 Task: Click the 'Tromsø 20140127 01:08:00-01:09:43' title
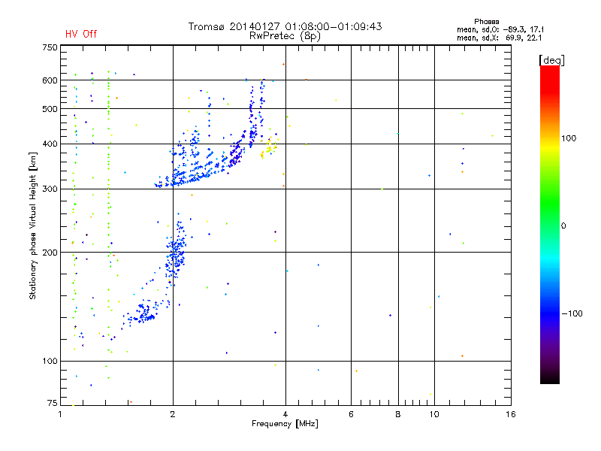coord(285,26)
